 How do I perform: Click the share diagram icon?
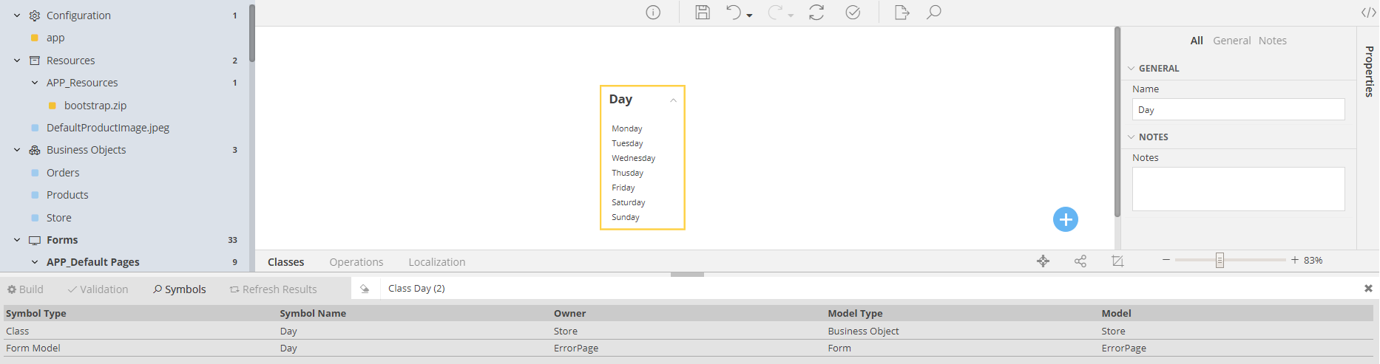click(x=1080, y=261)
